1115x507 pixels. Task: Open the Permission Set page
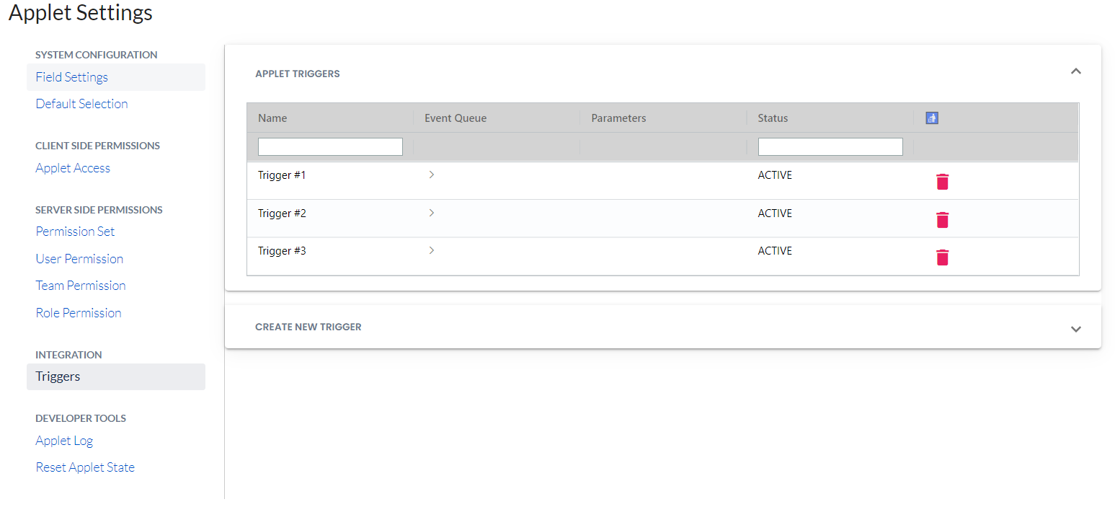(75, 232)
